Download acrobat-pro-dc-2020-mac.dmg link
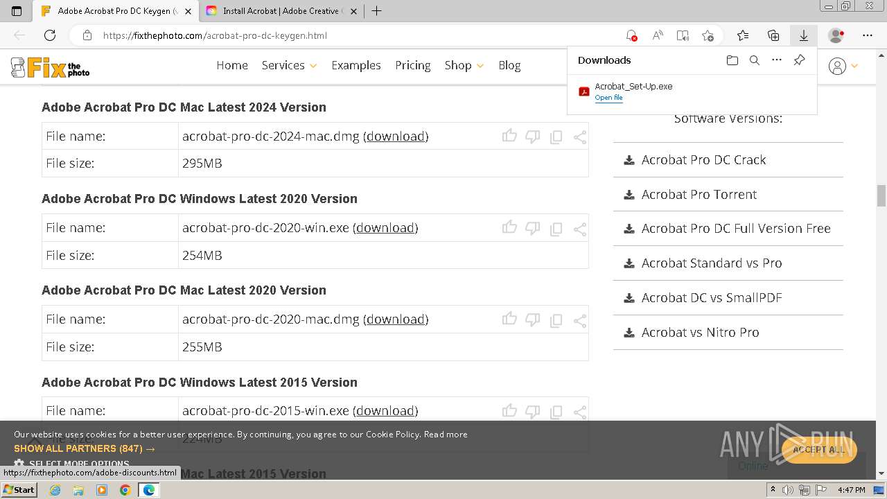 (x=396, y=319)
